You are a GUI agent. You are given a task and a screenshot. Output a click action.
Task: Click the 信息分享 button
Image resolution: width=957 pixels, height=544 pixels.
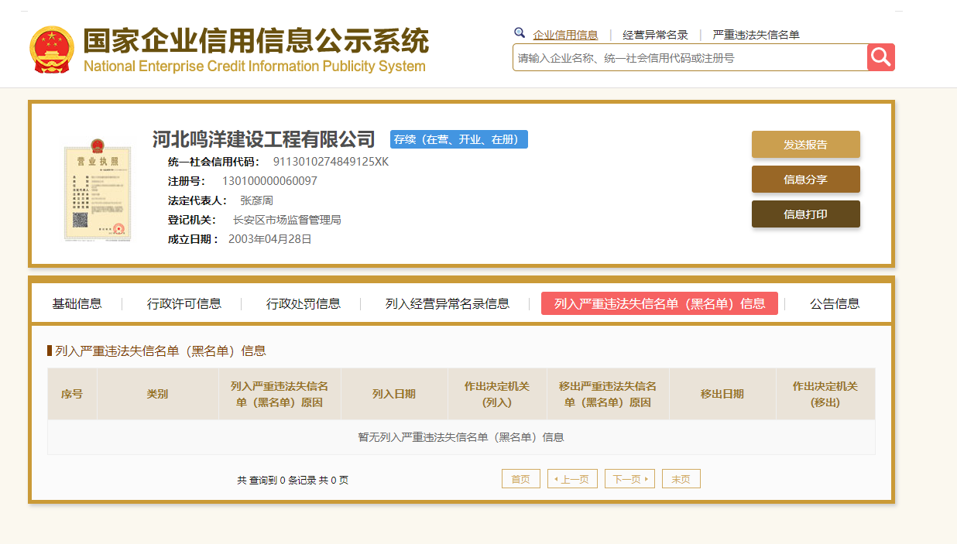tap(806, 180)
